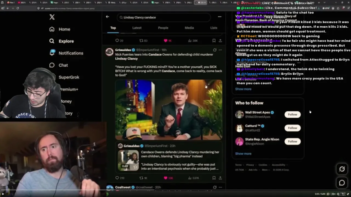Unlike the Grimaldus post with 13K likes
This screenshot has height=197, width=351.
coord(165,178)
